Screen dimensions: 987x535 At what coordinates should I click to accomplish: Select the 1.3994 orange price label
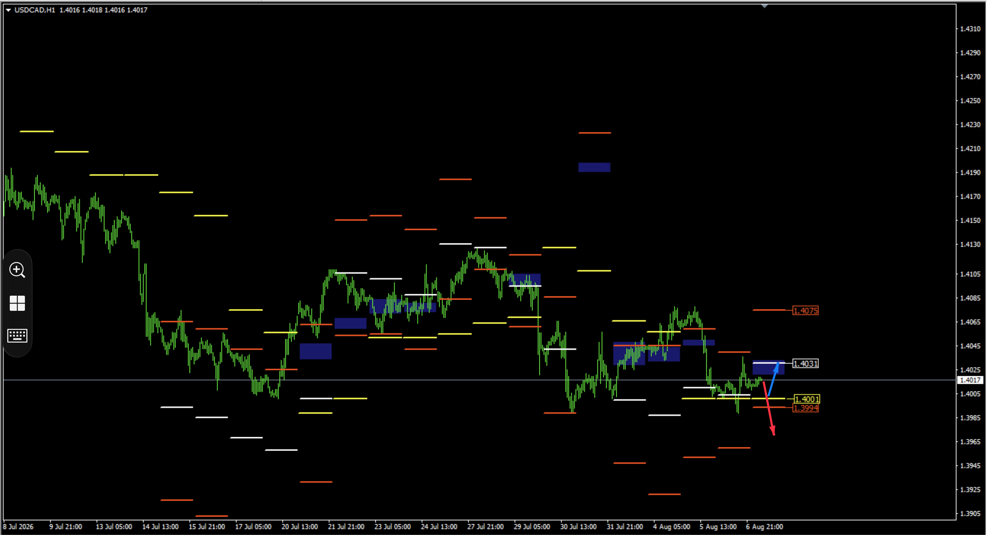click(805, 408)
